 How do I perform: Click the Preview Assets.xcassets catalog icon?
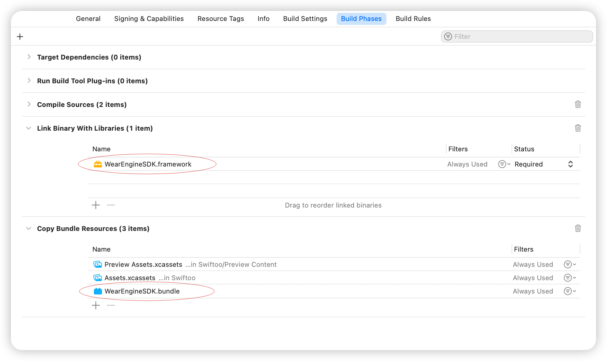pyautogui.click(x=98, y=264)
